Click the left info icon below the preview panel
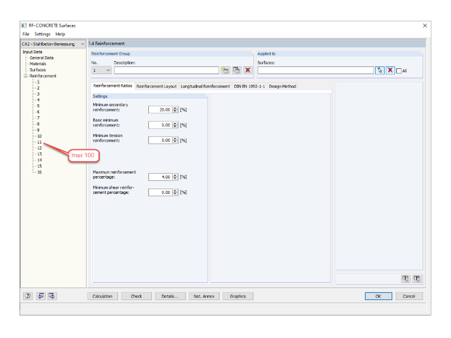 coord(405,279)
